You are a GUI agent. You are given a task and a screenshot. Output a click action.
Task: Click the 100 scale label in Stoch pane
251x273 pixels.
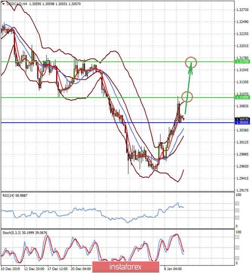tap(238, 232)
